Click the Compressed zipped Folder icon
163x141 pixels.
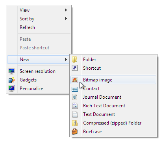(x=75, y=123)
